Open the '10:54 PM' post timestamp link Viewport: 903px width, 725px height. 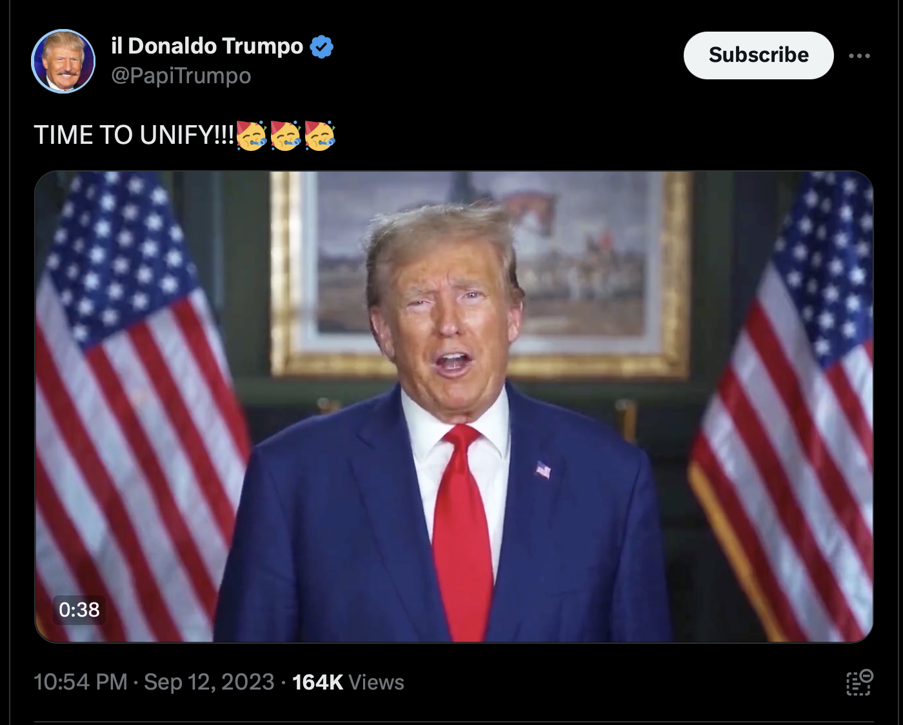pos(81,682)
